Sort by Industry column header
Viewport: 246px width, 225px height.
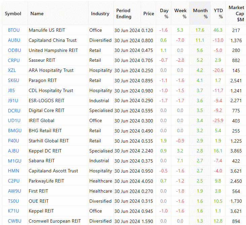pyautogui.click(x=100, y=14)
